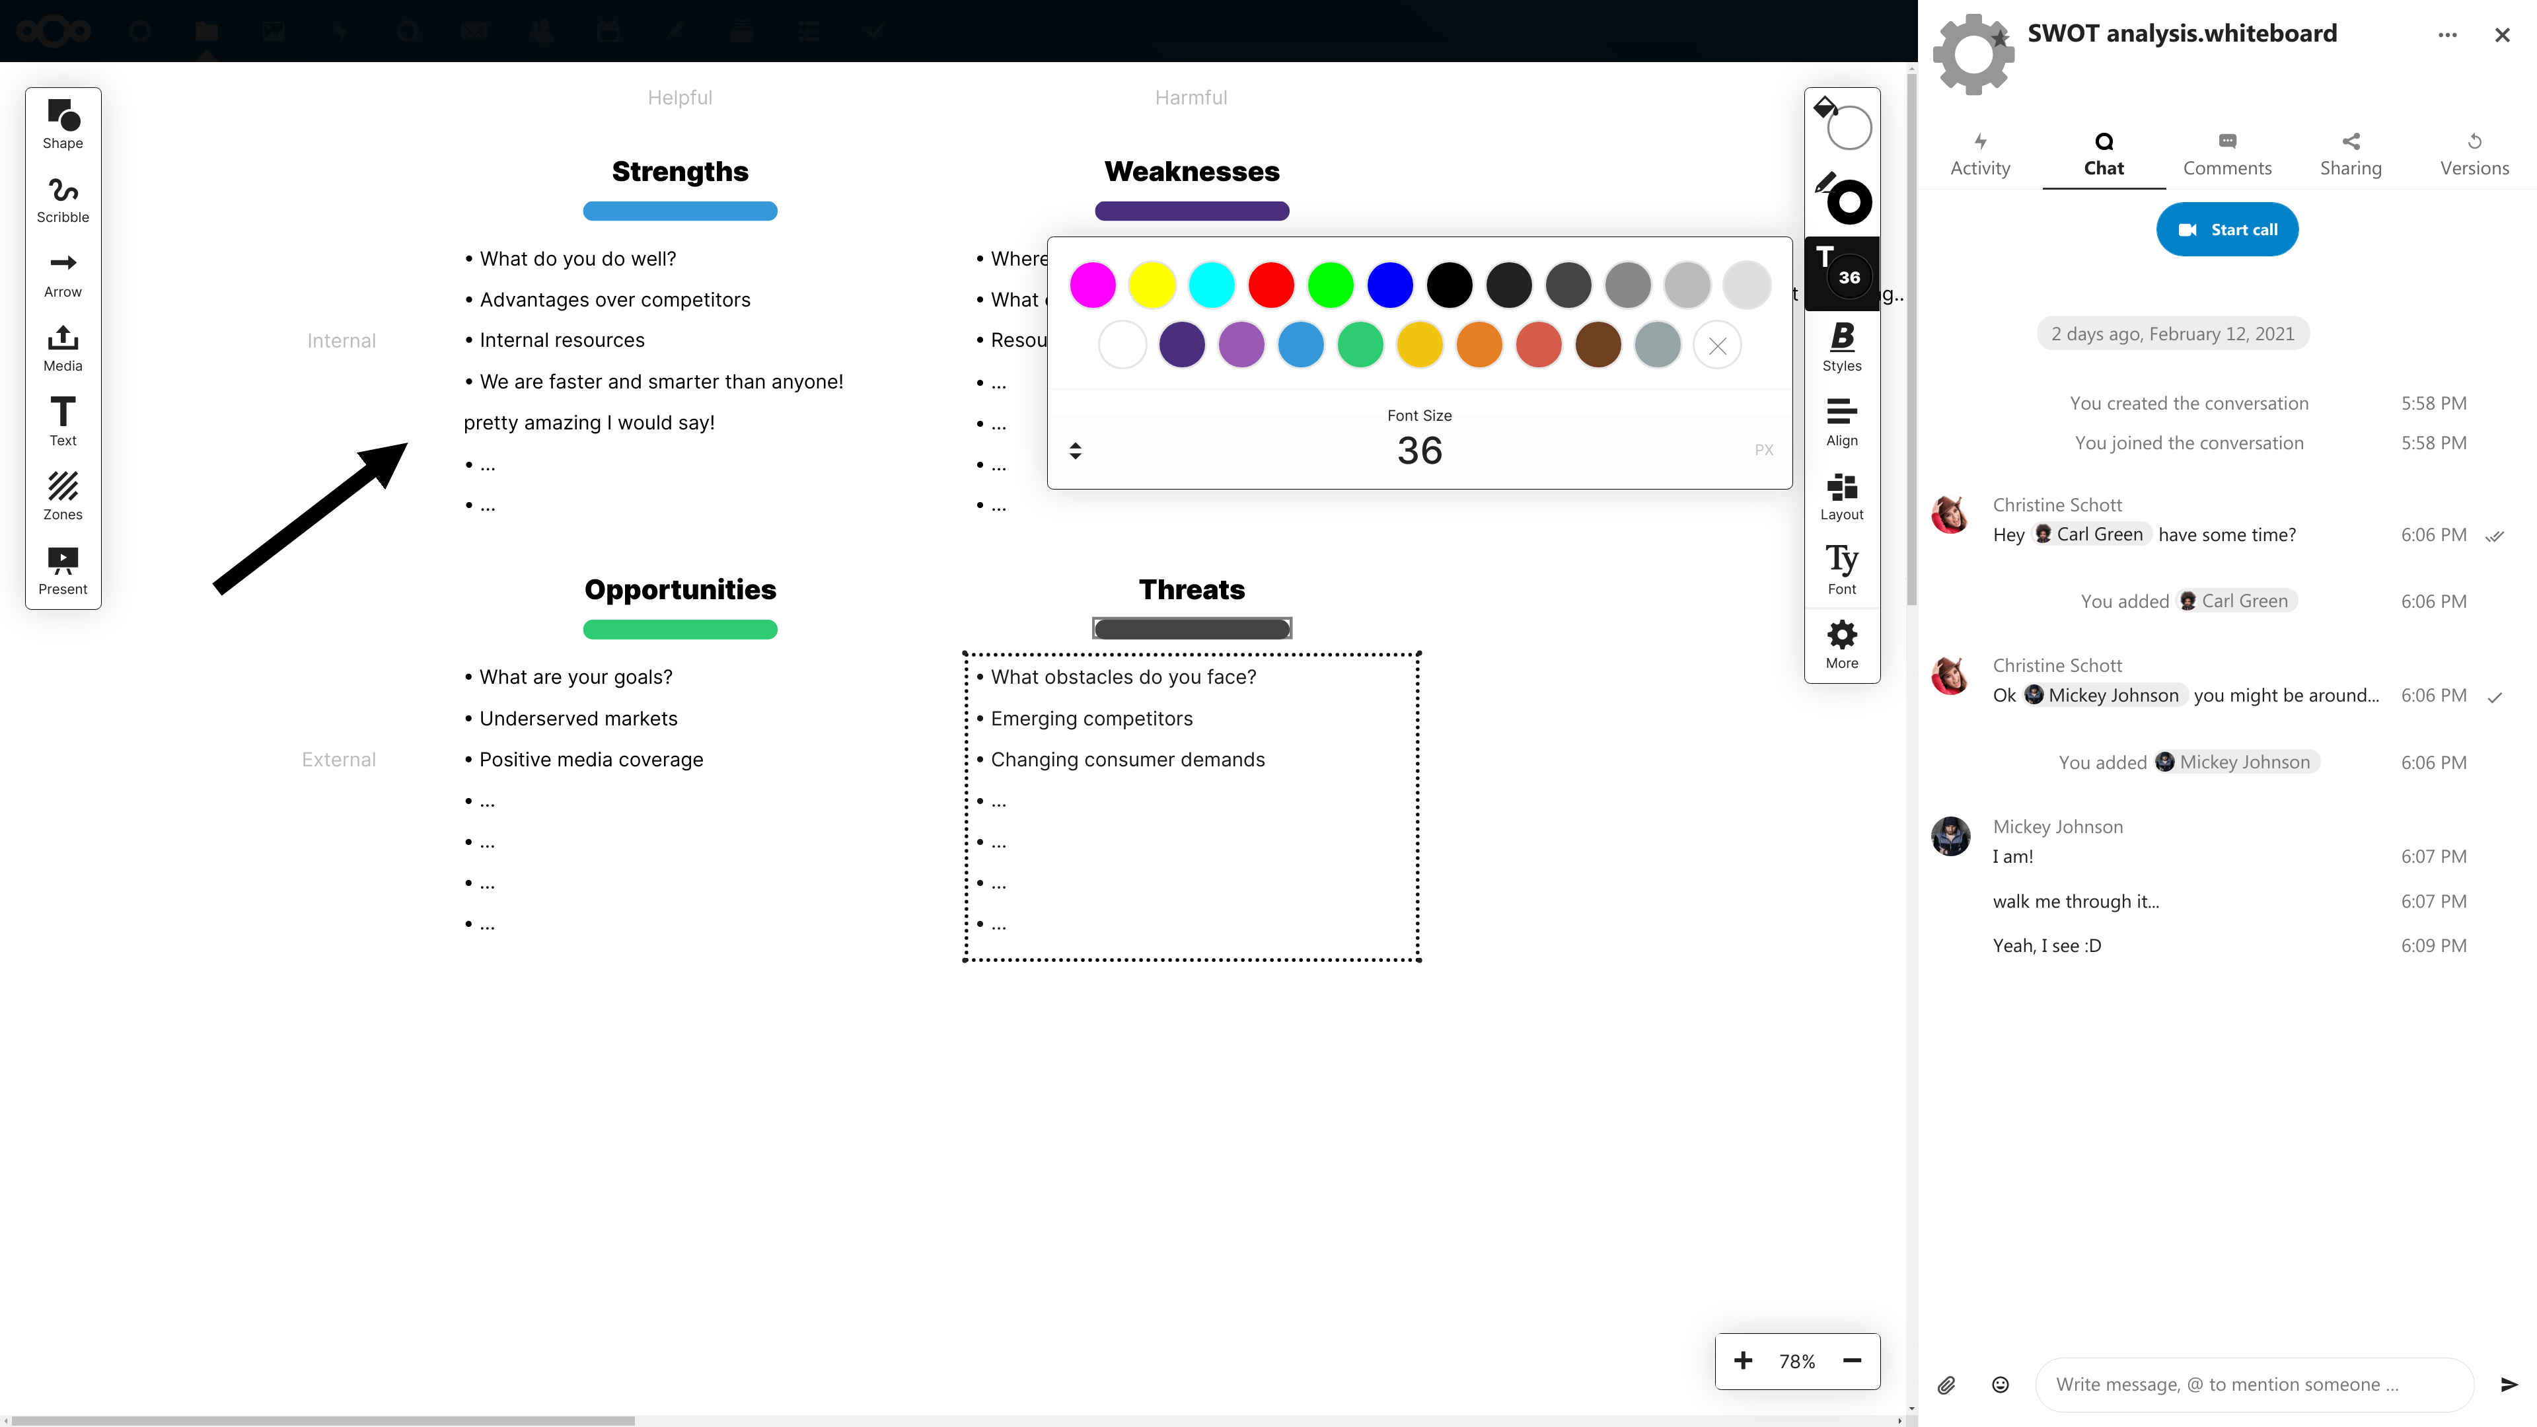Open Align panel options

click(1842, 420)
